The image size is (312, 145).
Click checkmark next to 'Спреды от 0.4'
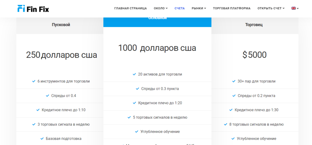48,96
